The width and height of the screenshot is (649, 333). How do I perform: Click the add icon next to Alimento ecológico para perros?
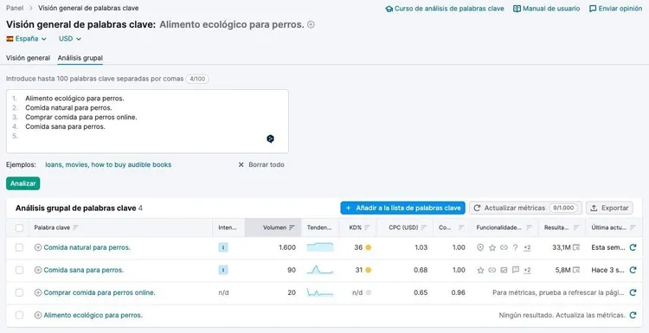[x=38, y=315]
